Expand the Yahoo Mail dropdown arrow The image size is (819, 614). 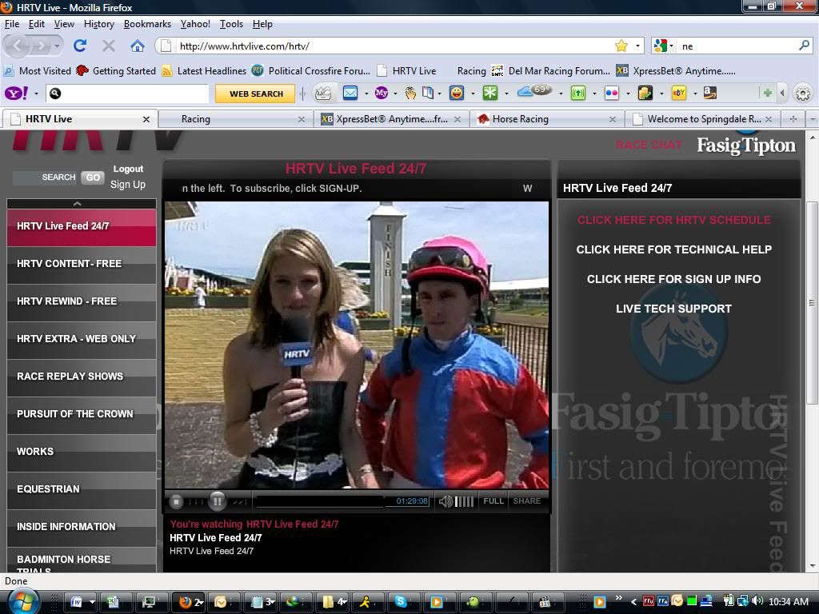coord(366,94)
